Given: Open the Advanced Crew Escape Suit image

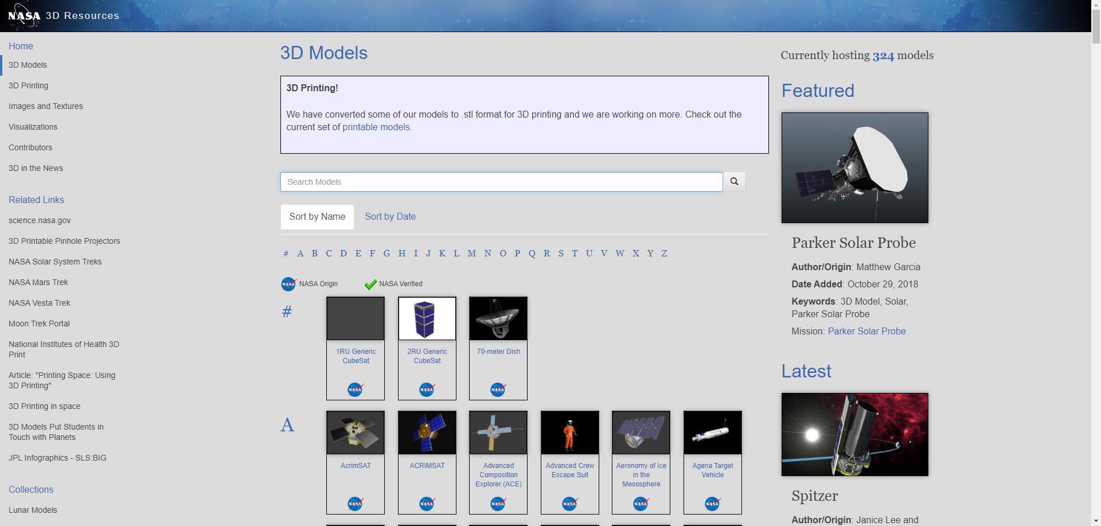Looking at the screenshot, I should coord(569,433).
